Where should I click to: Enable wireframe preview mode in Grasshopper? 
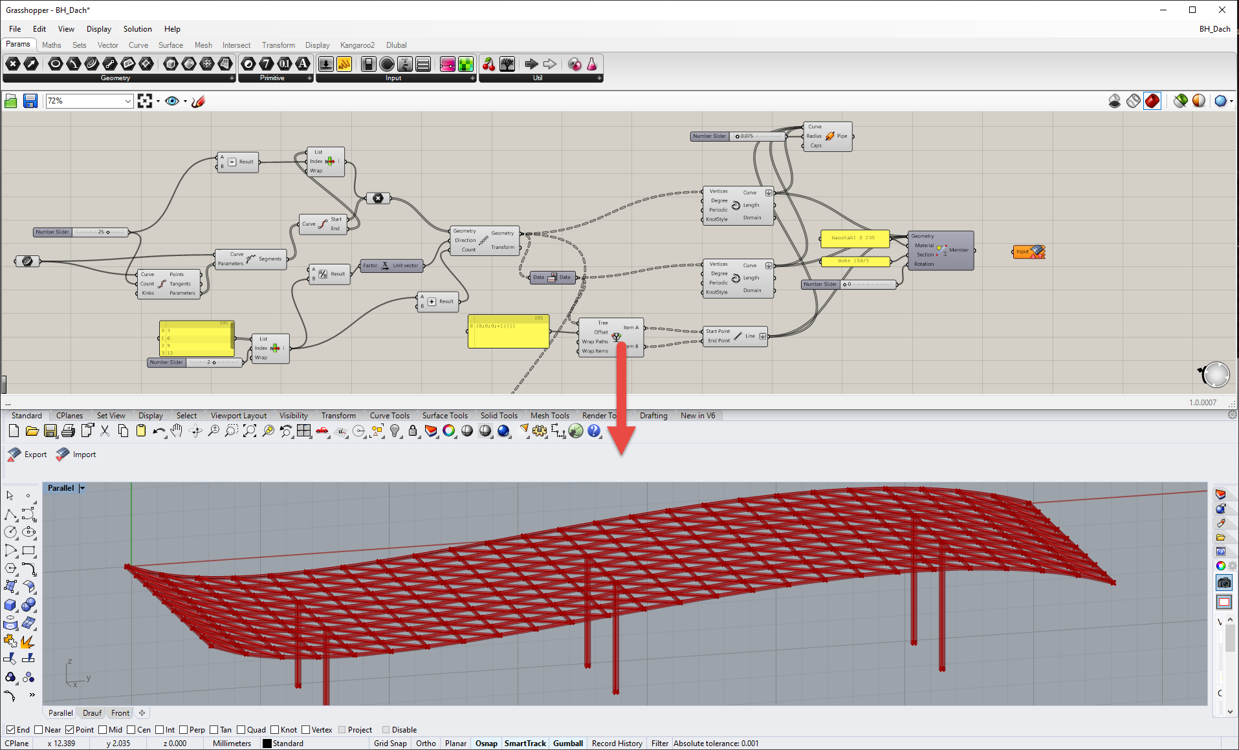click(x=1133, y=101)
